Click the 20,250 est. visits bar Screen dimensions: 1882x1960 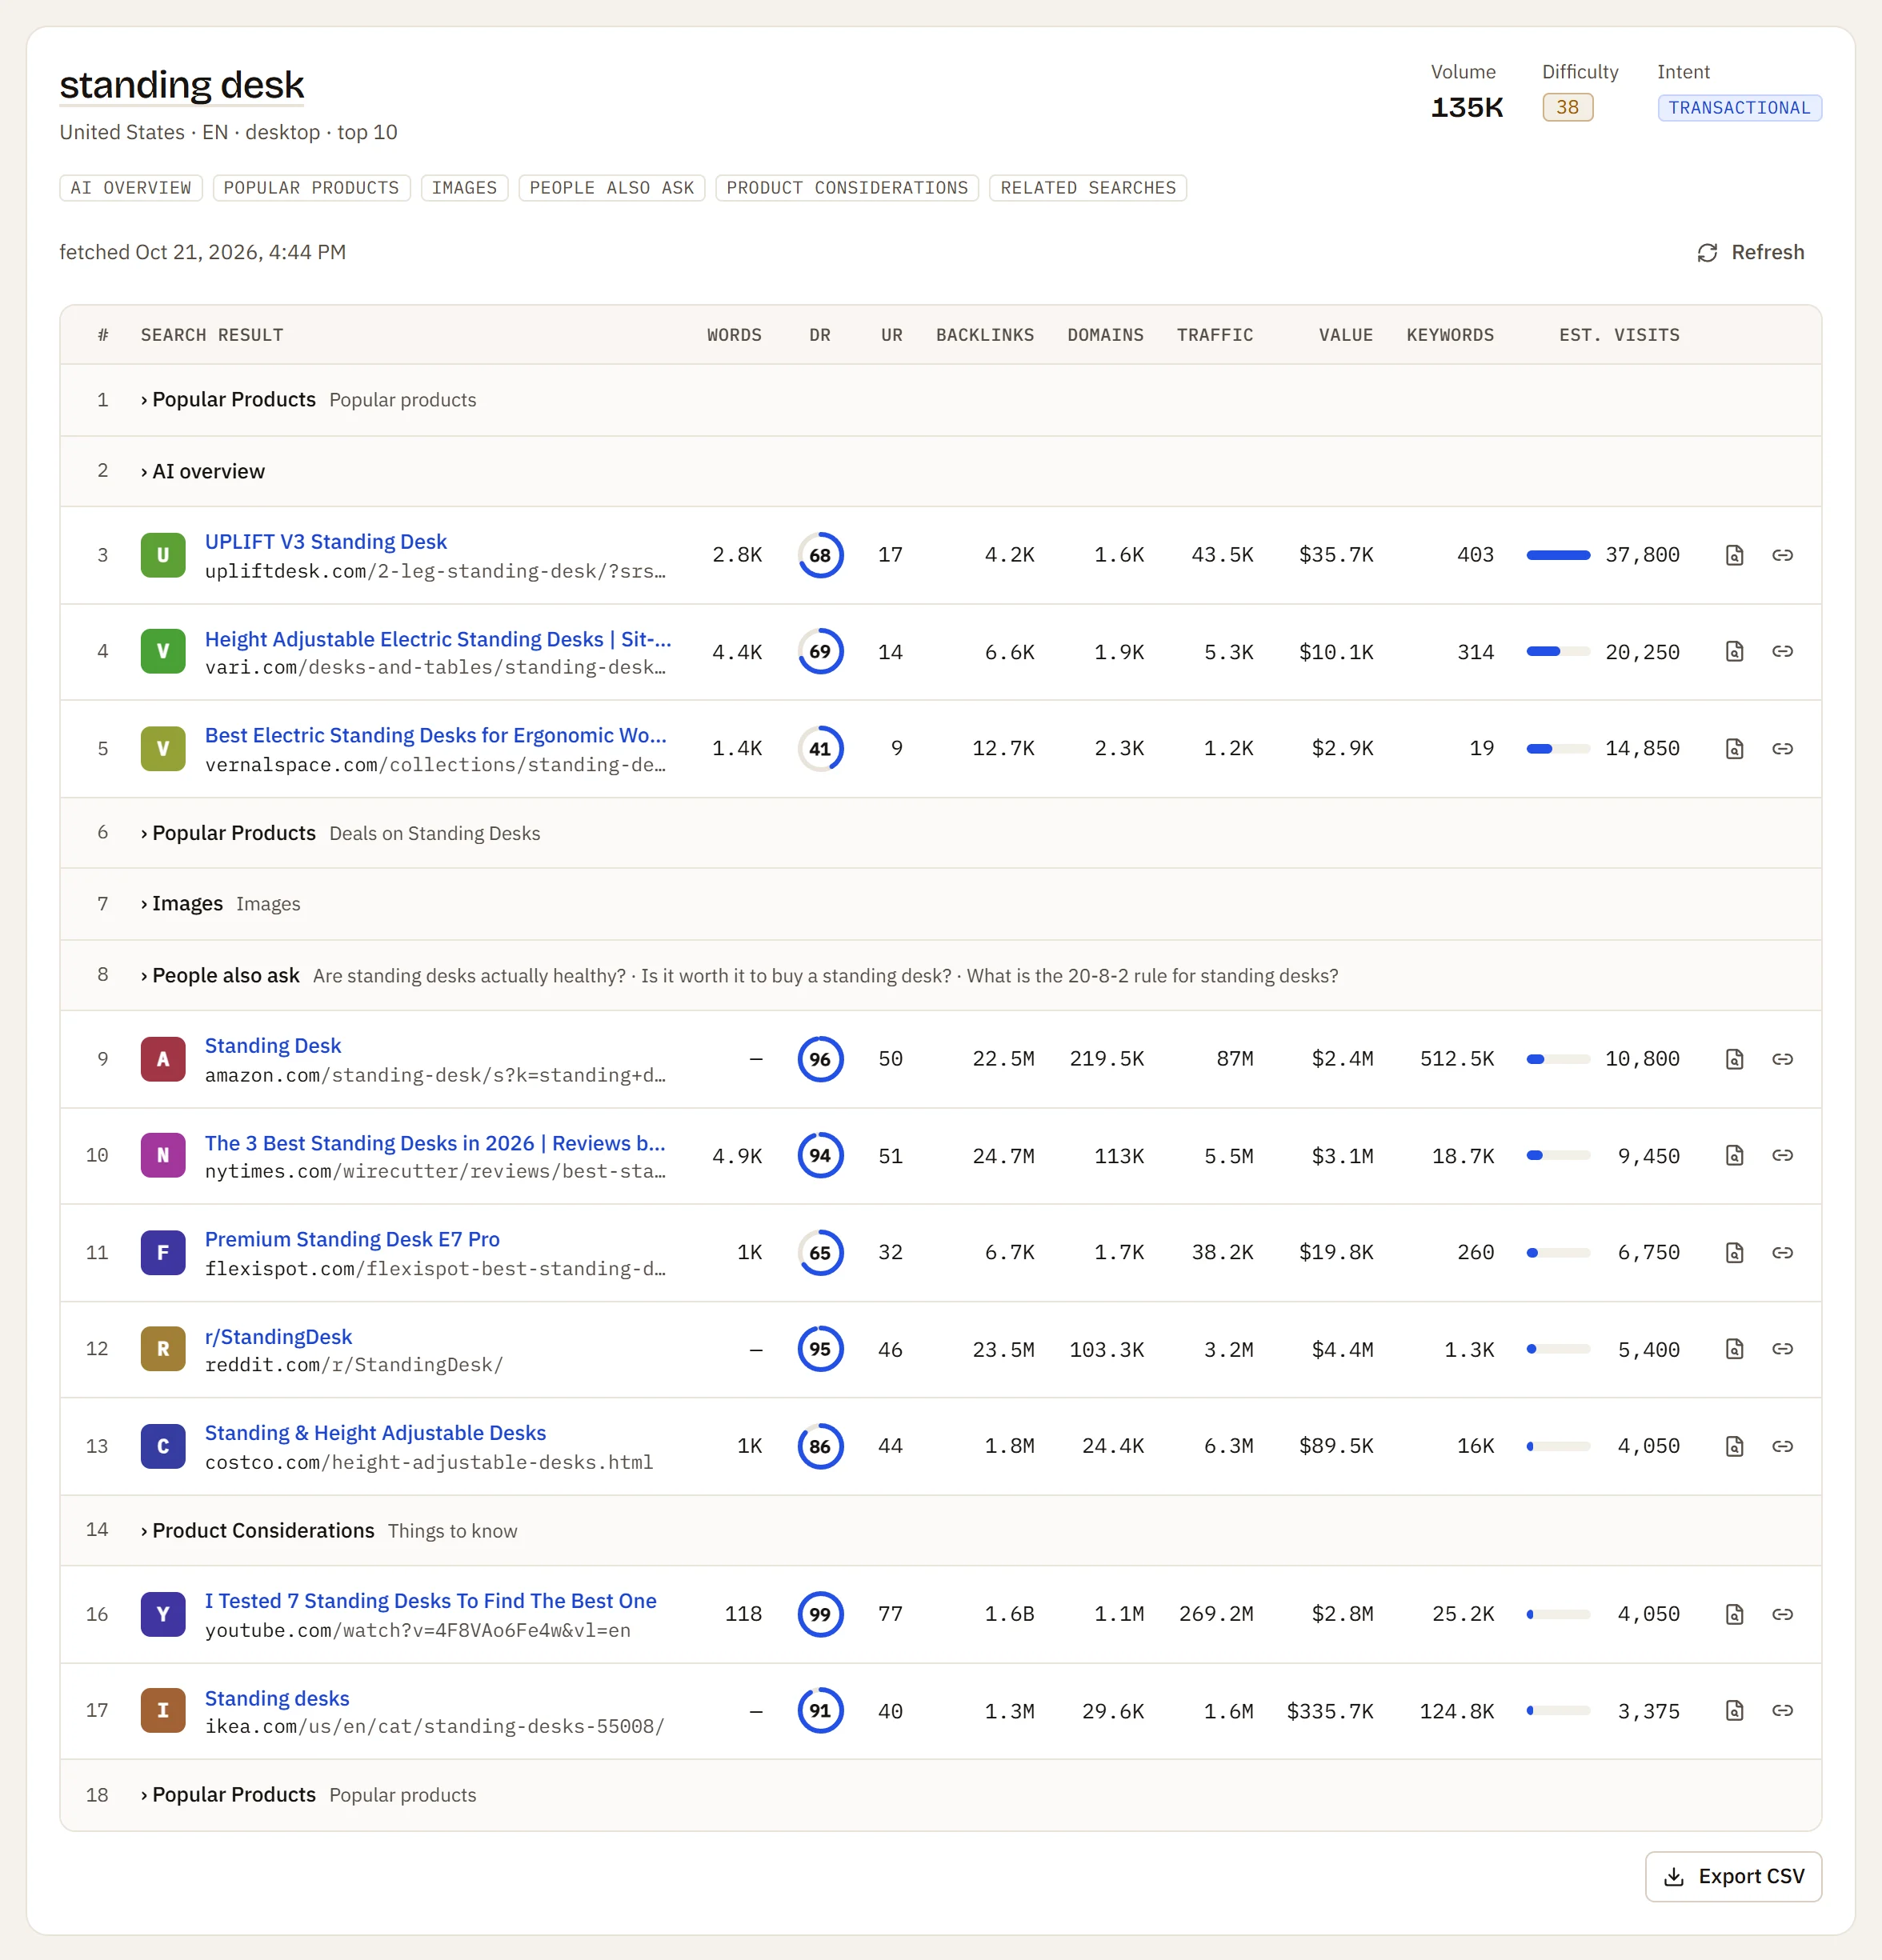click(x=1558, y=651)
